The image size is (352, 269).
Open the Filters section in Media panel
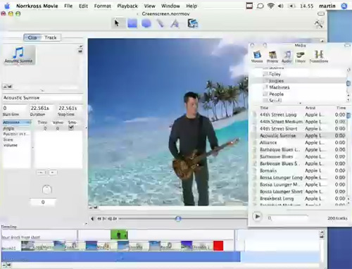[301, 56]
